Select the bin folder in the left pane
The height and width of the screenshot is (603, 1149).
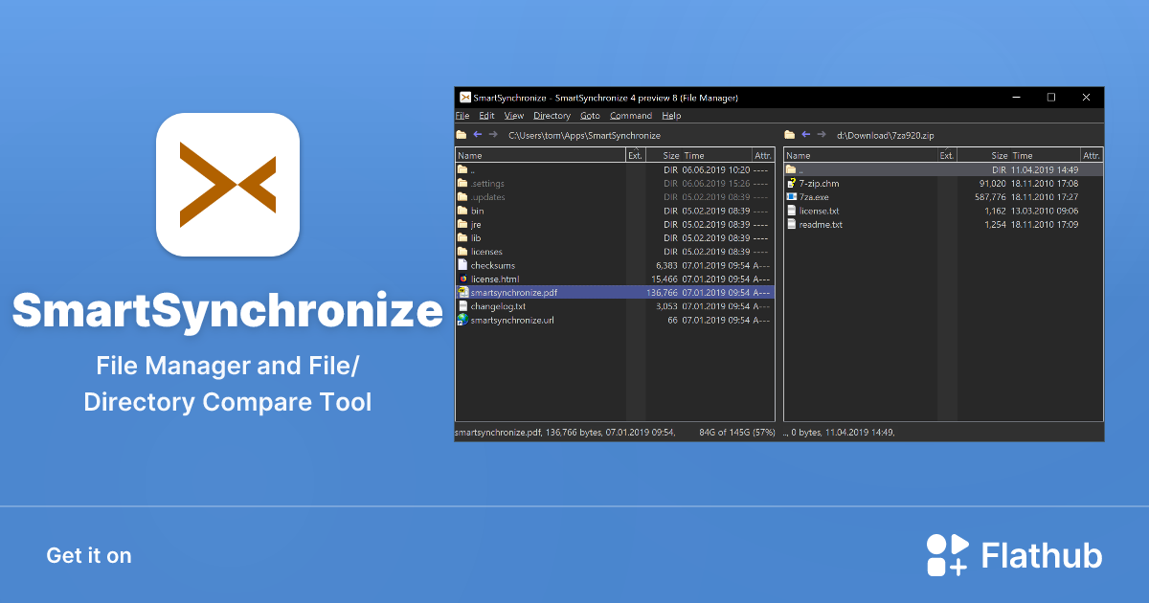click(479, 210)
